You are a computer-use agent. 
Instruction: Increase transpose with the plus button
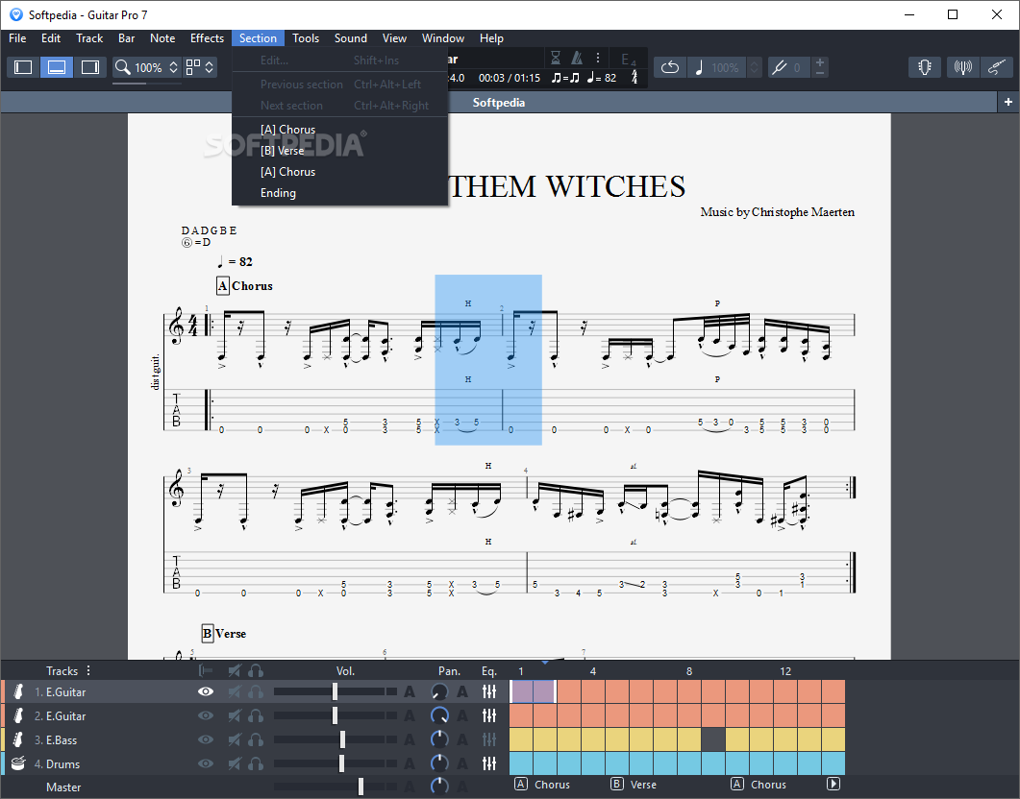pos(820,62)
